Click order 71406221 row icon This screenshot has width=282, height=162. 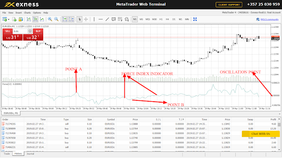click(3, 147)
